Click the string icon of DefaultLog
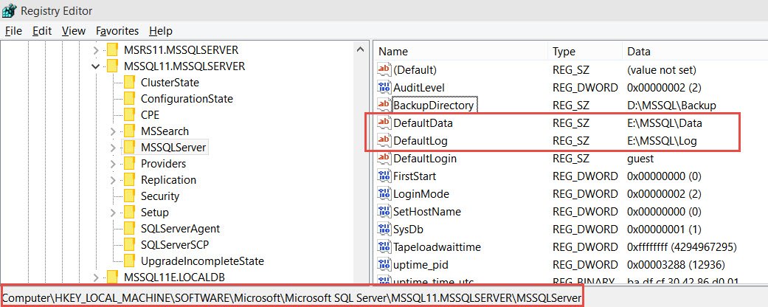 [384, 140]
